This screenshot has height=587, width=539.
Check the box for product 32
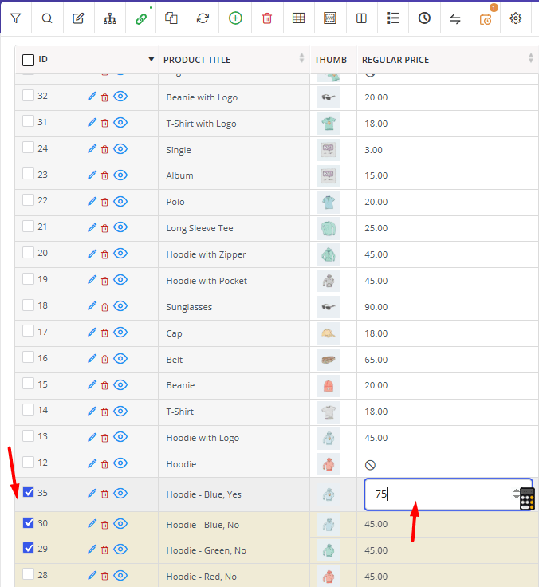tap(28, 96)
